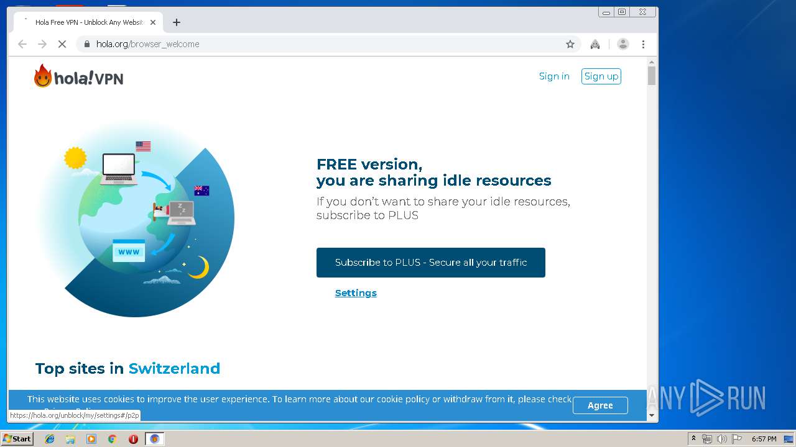The height and width of the screenshot is (447, 796).
Task: Agree to the cookie policy
Action: tap(600, 405)
